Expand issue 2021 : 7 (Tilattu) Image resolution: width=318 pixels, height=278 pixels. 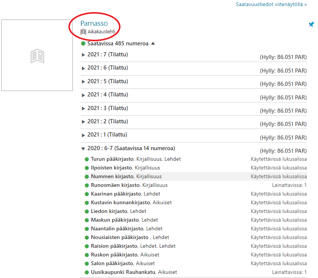click(83, 55)
